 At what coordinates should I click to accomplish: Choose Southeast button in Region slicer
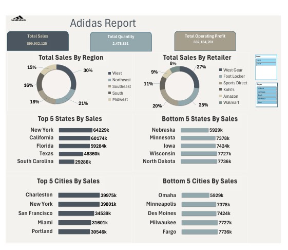266,98
